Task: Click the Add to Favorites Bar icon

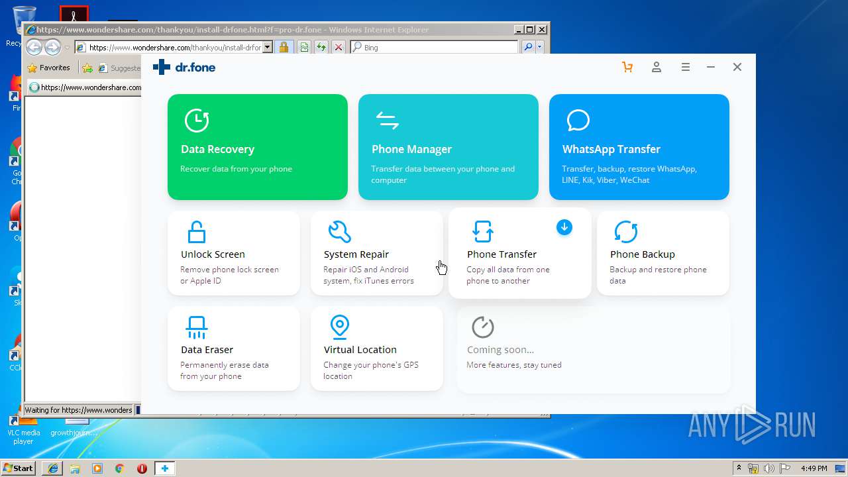Action: click(87, 68)
